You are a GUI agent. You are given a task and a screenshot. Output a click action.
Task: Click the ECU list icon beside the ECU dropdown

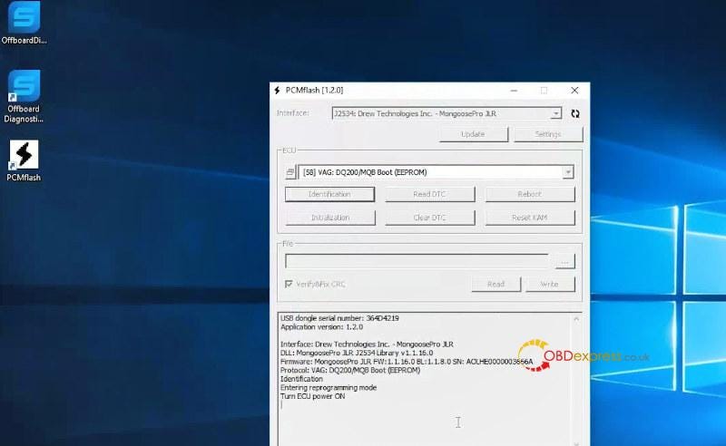click(290, 172)
